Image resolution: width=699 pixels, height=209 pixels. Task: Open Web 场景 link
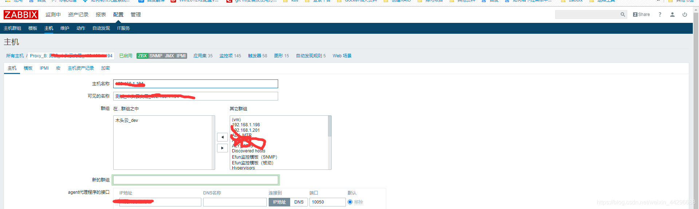coord(342,56)
